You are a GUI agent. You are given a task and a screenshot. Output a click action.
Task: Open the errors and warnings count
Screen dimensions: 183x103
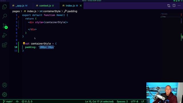tap(27, 102)
